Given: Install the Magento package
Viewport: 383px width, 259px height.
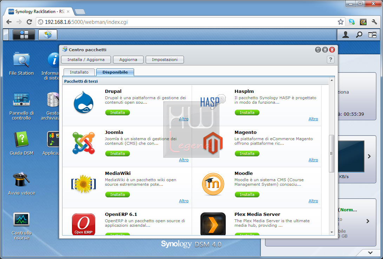Looking at the screenshot, I should click(247, 154).
